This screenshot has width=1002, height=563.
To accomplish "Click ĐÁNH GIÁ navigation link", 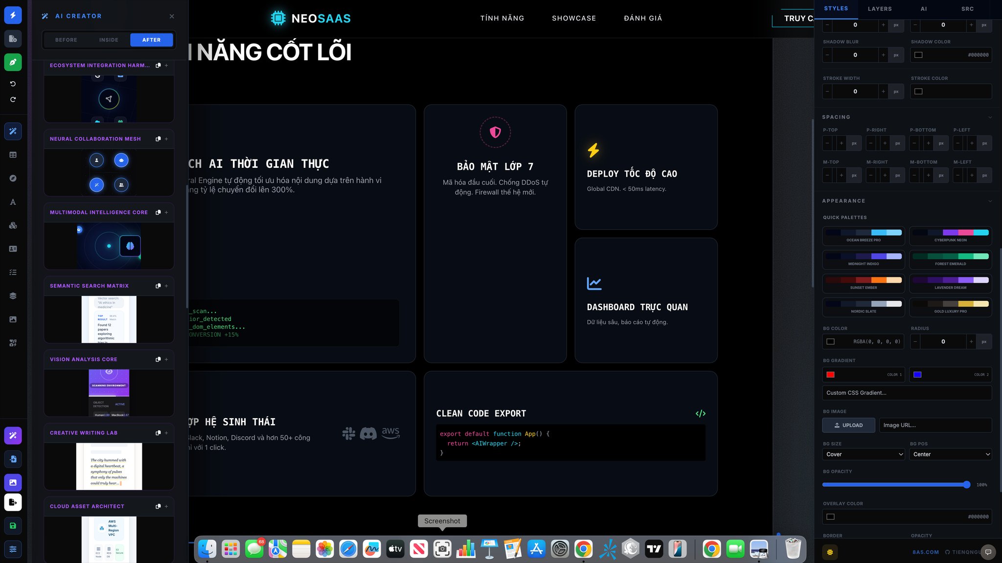I will [643, 18].
